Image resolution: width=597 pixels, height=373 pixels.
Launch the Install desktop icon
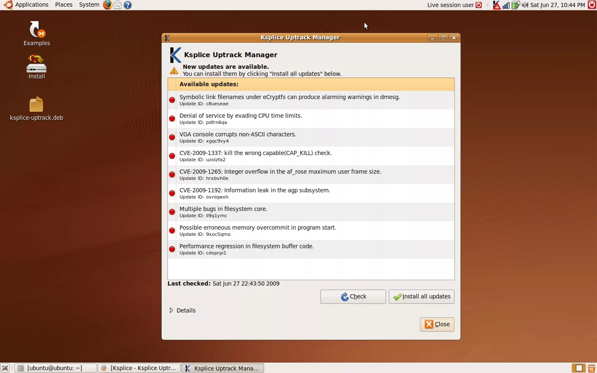coord(36,67)
